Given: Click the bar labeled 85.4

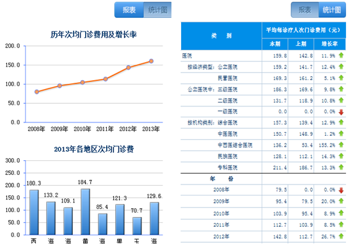Looking at the screenshot, I should click(x=102, y=224).
